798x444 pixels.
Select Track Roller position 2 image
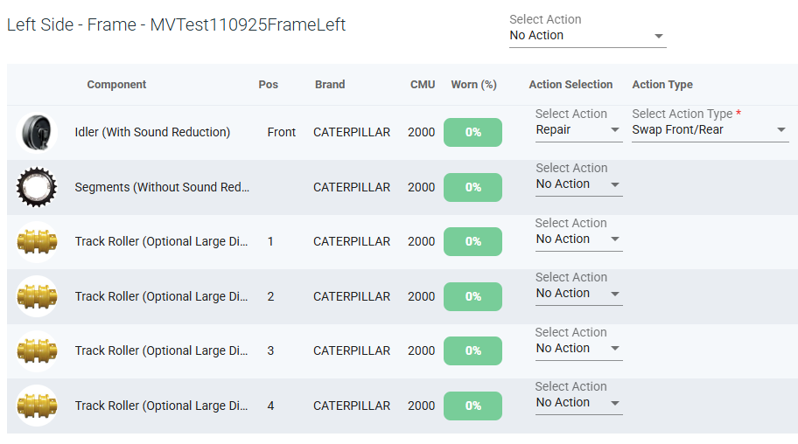[x=37, y=296]
